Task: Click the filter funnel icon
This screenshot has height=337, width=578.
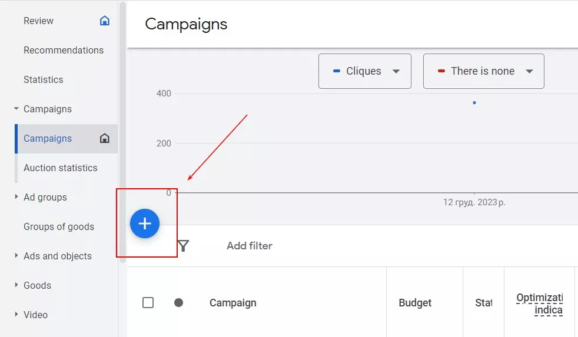Action: point(183,246)
